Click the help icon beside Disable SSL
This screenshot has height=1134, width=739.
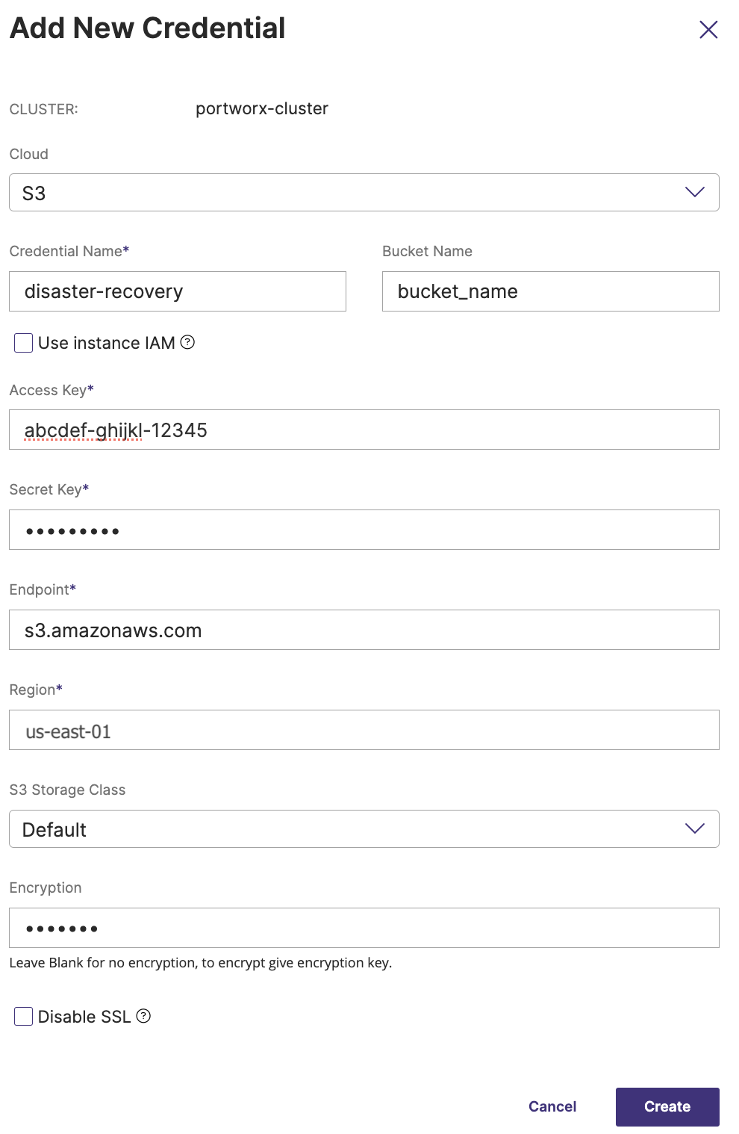tap(144, 1016)
